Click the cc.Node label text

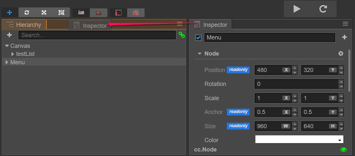(x=206, y=150)
